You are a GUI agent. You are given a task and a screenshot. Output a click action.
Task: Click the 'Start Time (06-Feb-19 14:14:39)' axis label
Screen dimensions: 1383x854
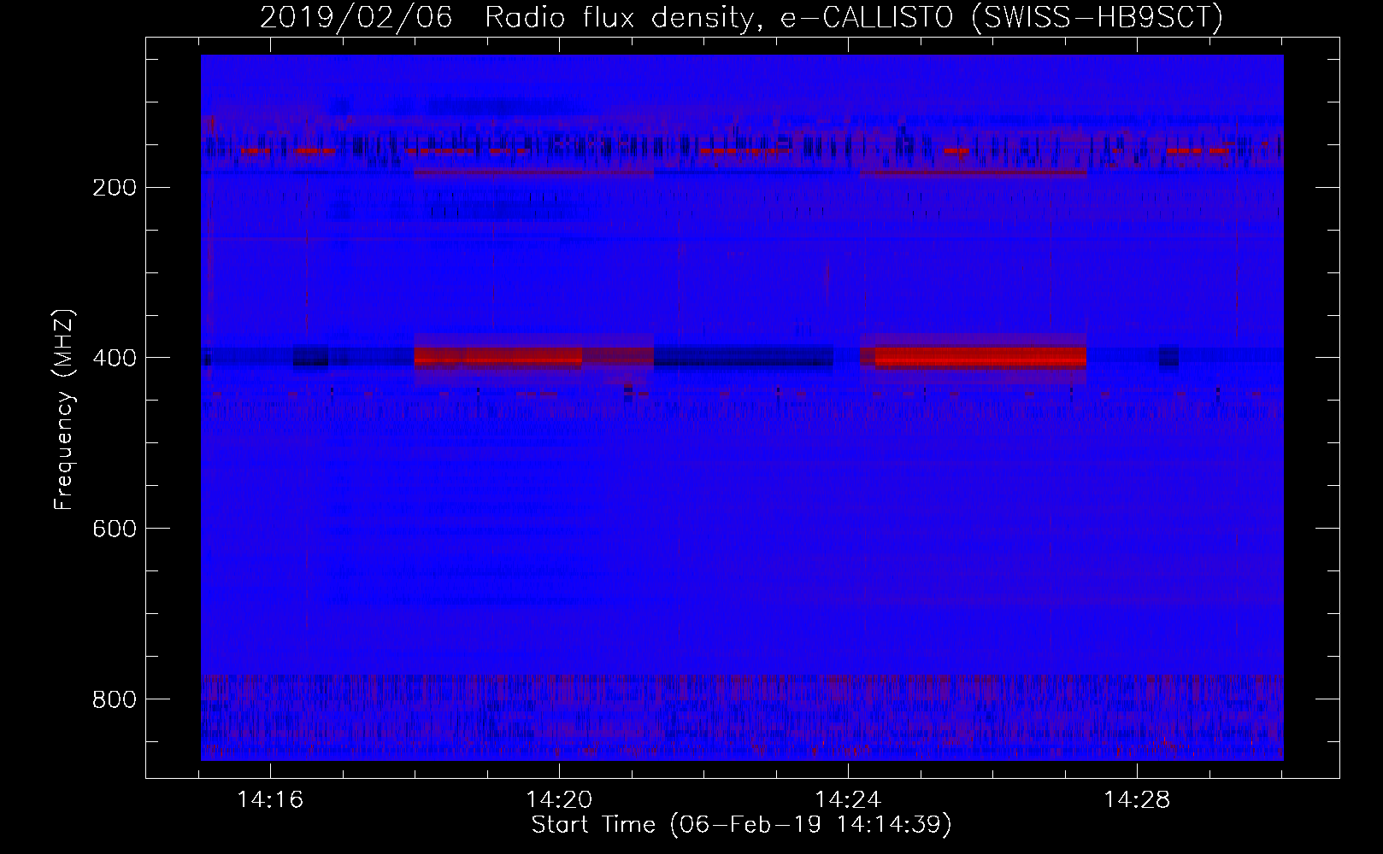point(741,825)
